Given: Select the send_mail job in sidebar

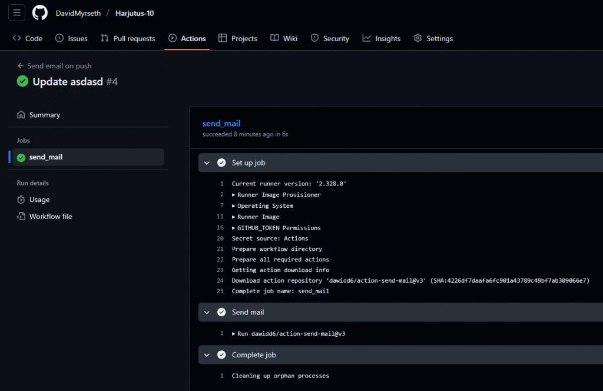Looking at the screenshot, I should point(46,157).
